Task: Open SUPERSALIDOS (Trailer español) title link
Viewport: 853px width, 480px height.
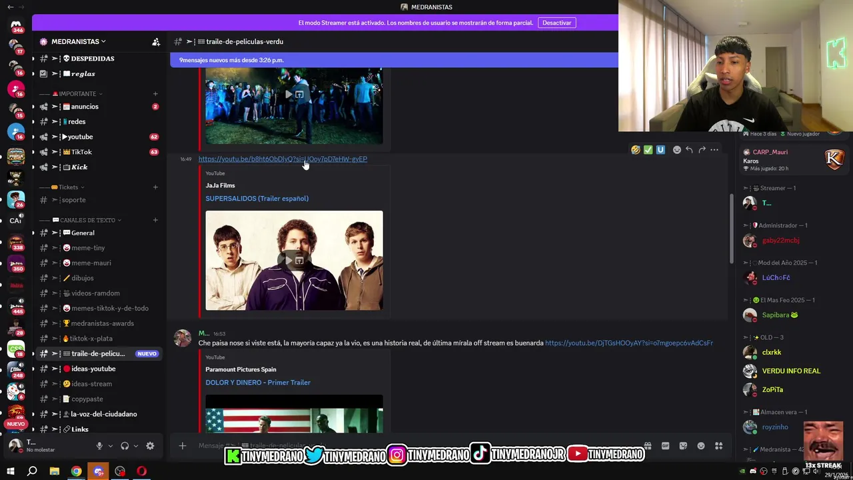Action: point(257,199)
